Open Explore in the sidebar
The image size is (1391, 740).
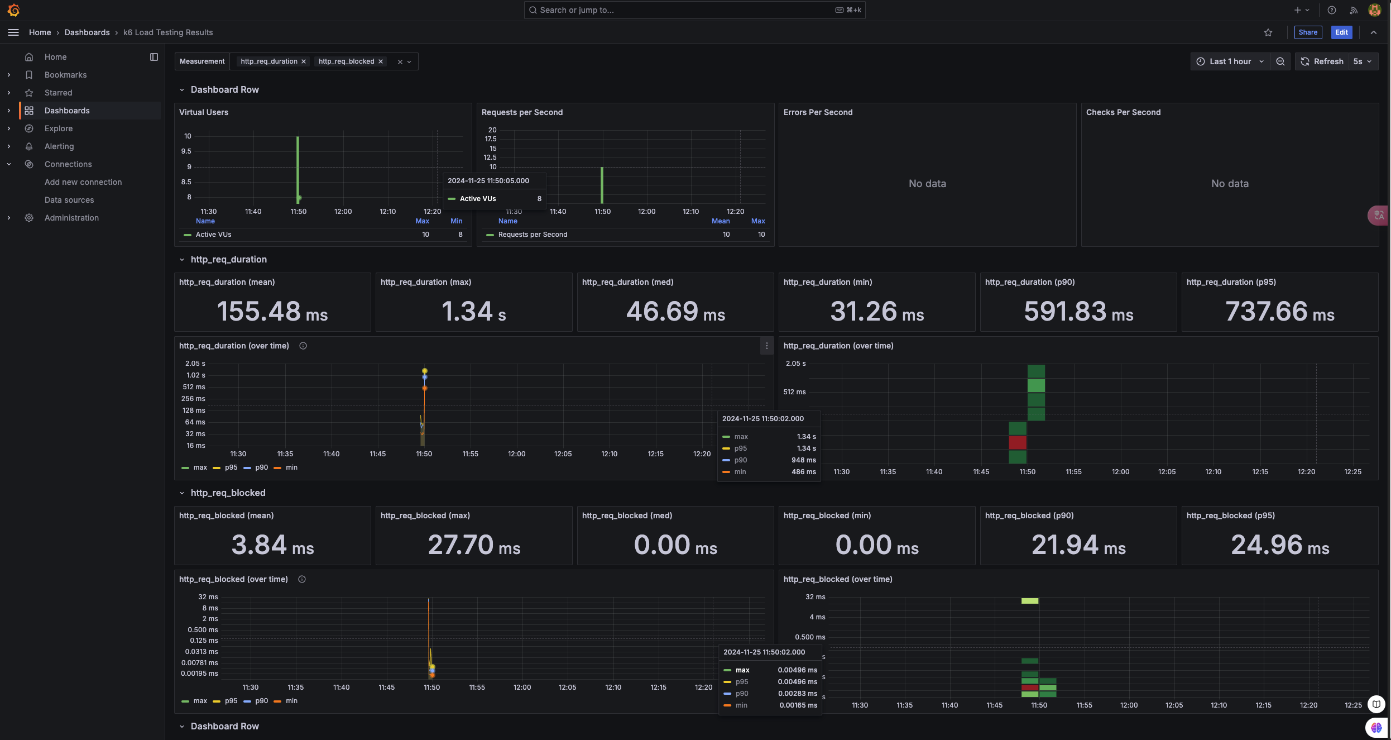pos(59,128)
